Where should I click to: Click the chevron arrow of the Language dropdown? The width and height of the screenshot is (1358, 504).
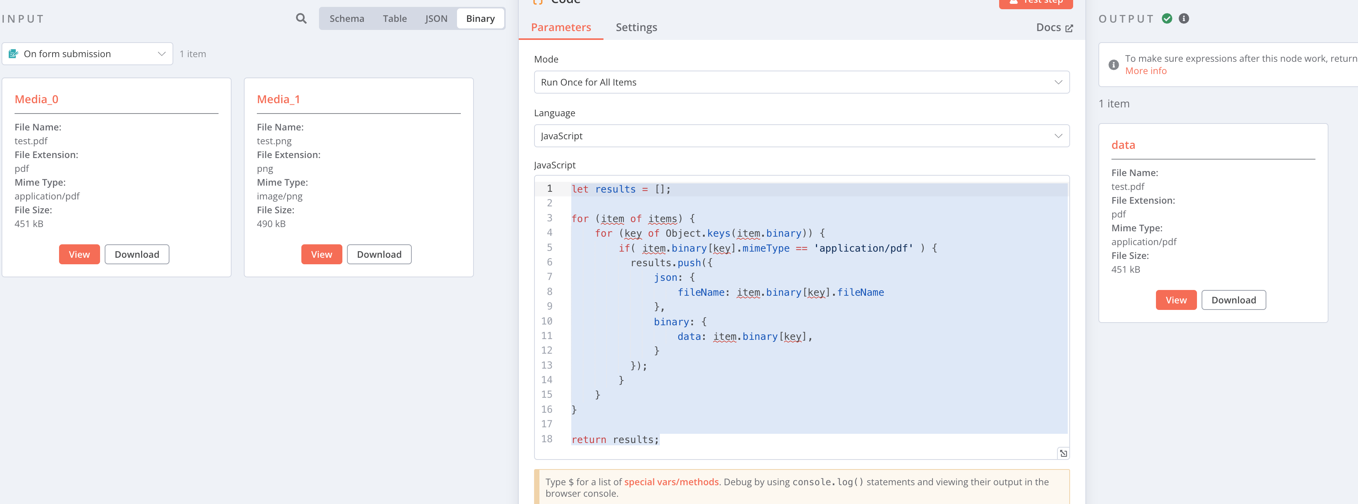1058,136
